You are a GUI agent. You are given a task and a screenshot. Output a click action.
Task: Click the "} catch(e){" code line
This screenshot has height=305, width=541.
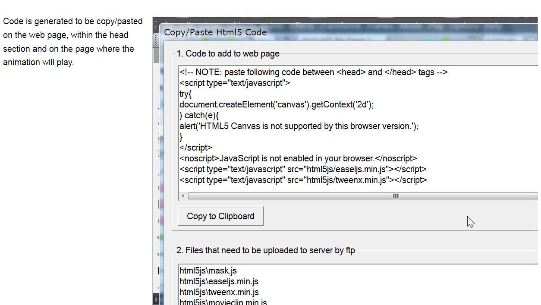pyautogui.click(x=199, y=115)
